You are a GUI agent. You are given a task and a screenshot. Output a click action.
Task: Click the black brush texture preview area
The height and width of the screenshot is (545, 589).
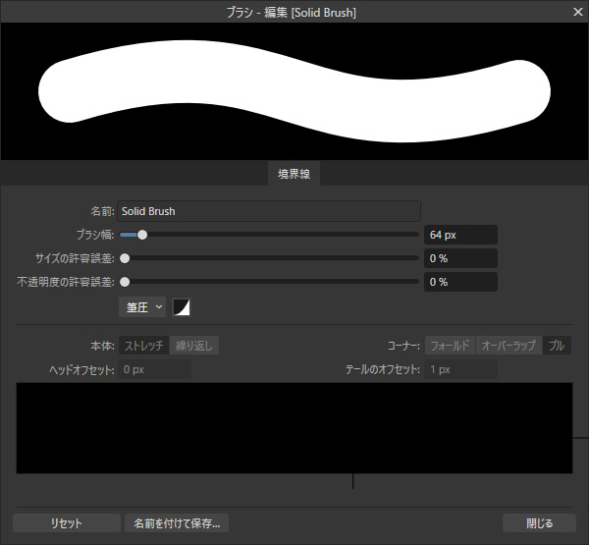[x=294, y=428]
